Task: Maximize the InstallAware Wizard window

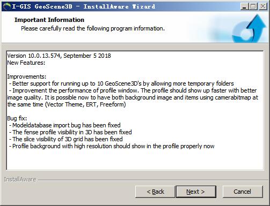Action: 253,6
